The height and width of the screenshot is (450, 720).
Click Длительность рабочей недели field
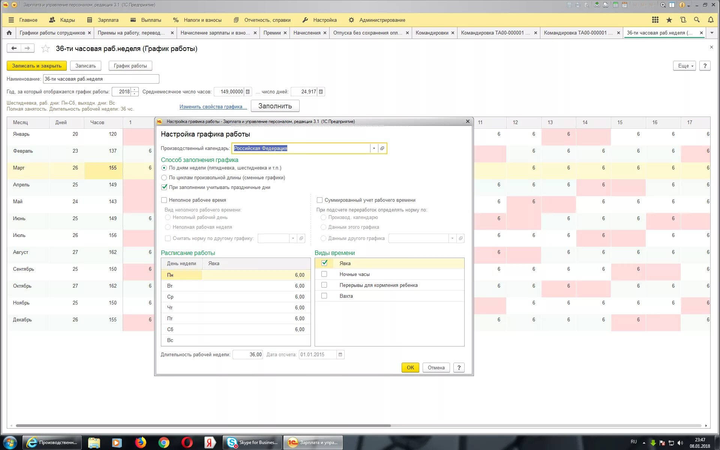coord(247,354)
